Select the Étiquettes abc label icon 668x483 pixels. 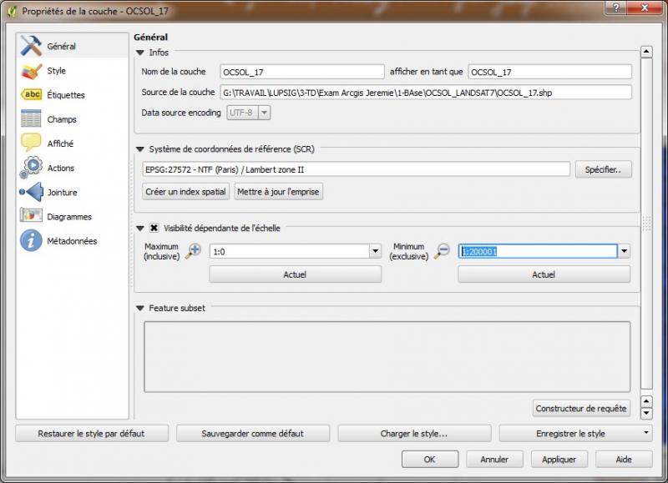click(32, 95)
